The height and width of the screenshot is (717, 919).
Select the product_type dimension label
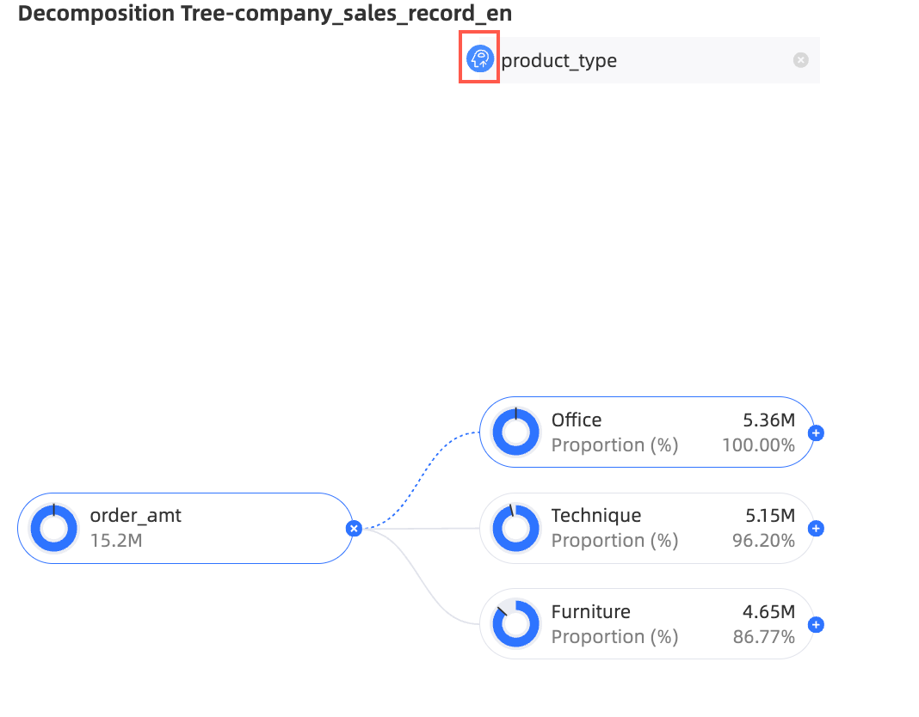(558, 60)
